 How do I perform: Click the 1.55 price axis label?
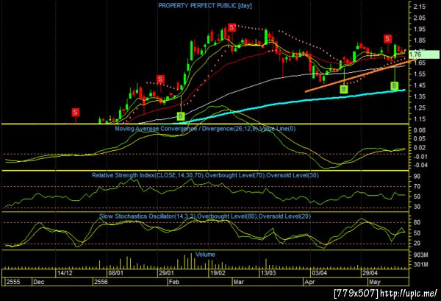point(420,74)
